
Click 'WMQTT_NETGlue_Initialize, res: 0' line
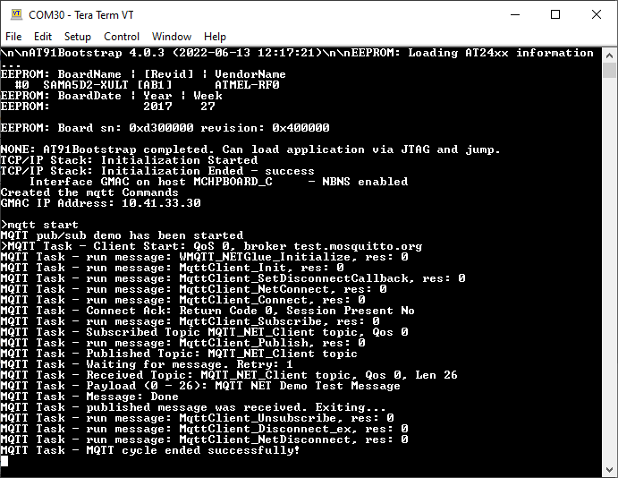pyautogui.click(x=205, y=257)
